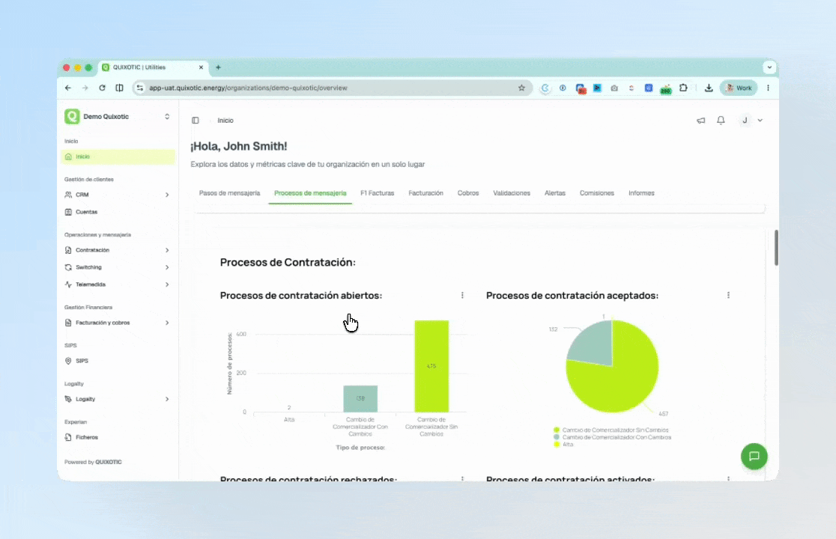
Task: Click the browser address bar URL
Action: 248,88
